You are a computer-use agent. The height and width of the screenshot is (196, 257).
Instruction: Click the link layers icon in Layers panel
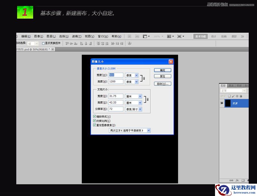[x=231, y=180]
